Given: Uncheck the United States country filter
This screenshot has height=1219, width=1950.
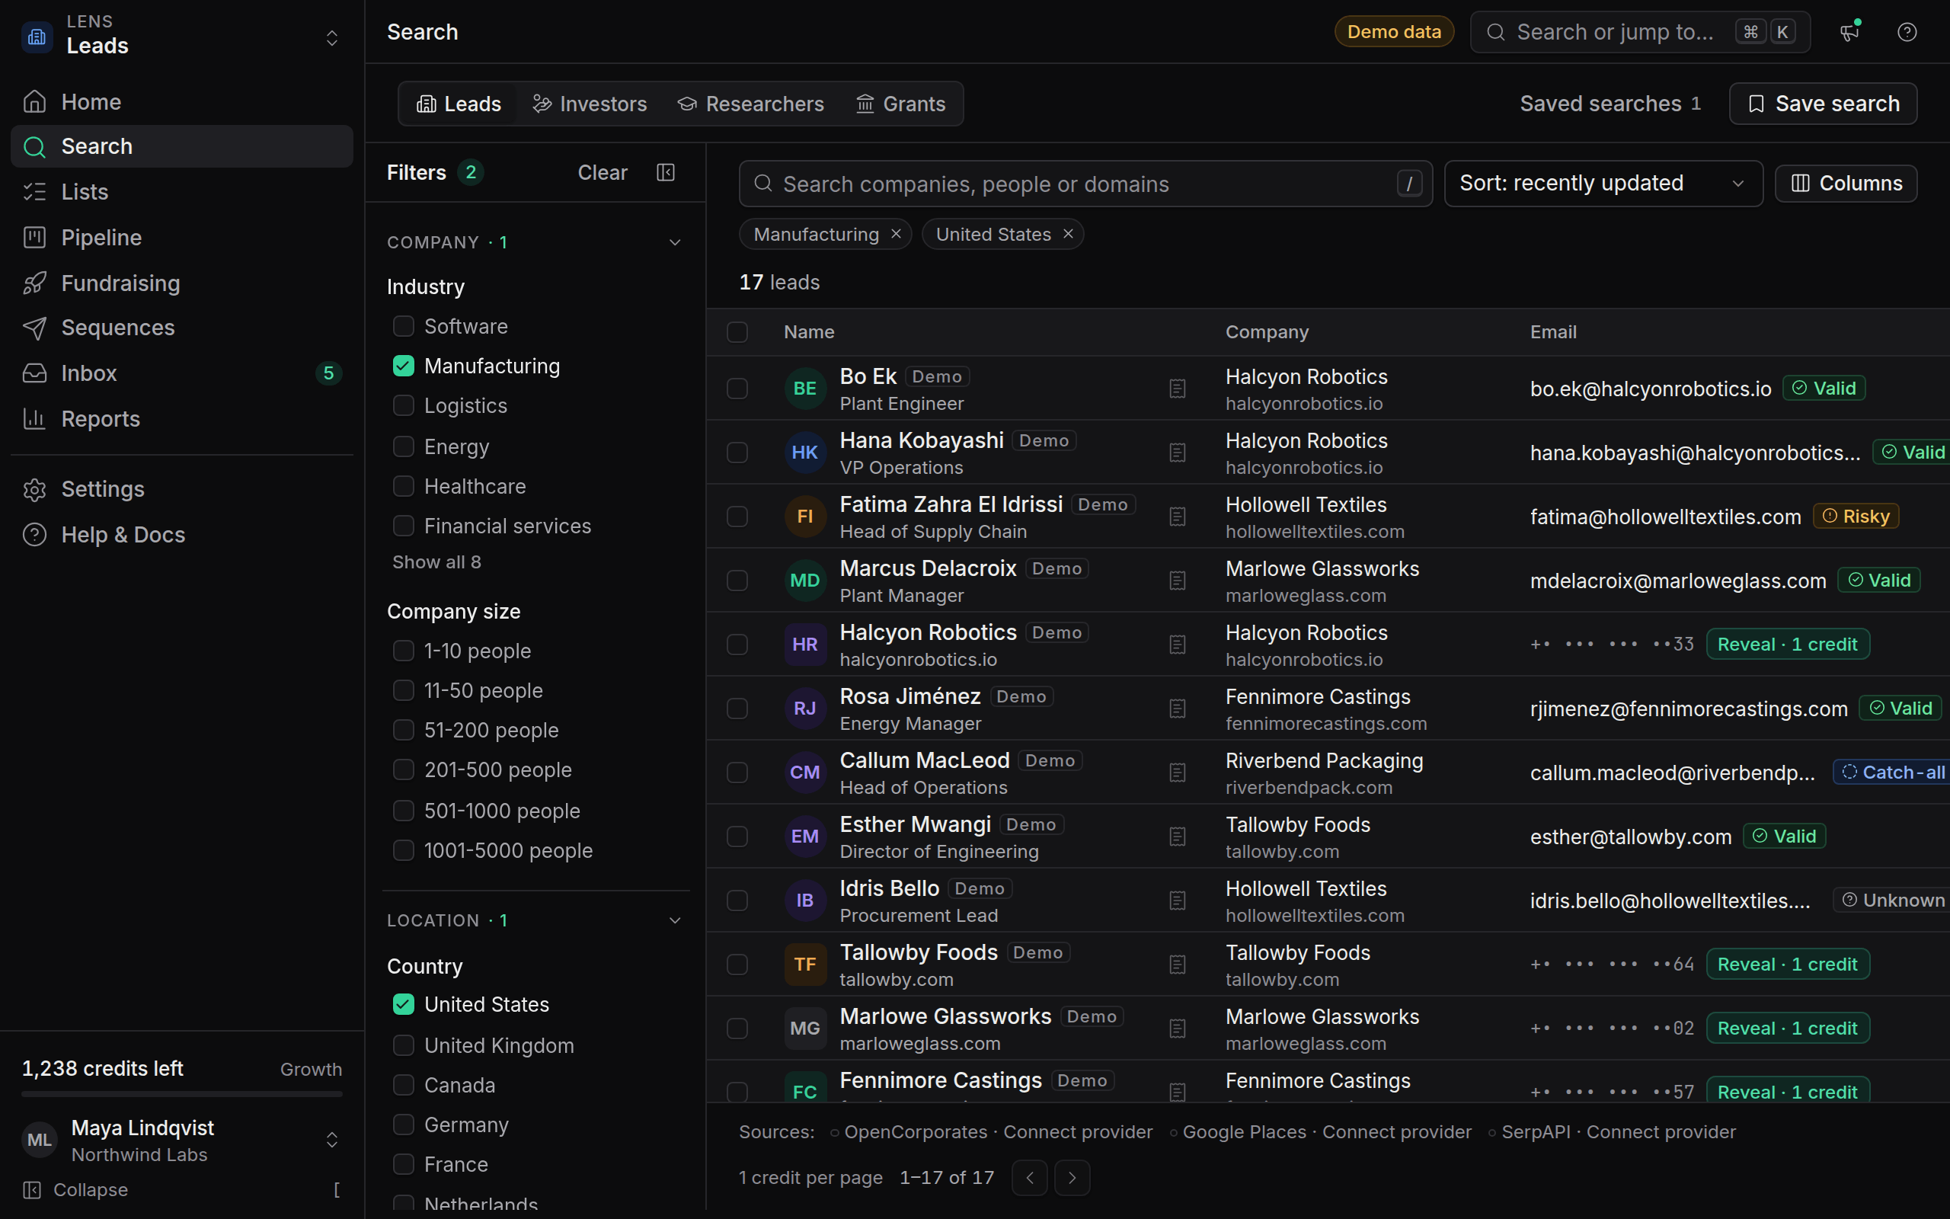Looking at the screenshot, I should click(403, 1003).
